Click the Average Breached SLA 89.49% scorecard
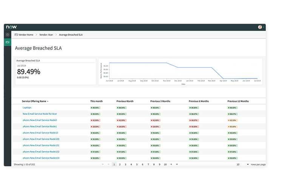 click(56, 71)
